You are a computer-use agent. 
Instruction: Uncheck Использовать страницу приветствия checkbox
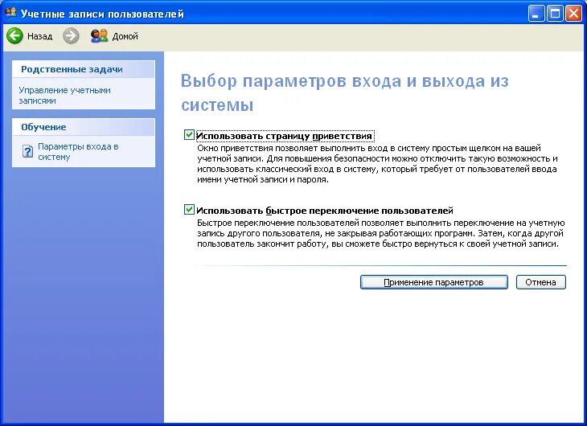click(189, 135)
